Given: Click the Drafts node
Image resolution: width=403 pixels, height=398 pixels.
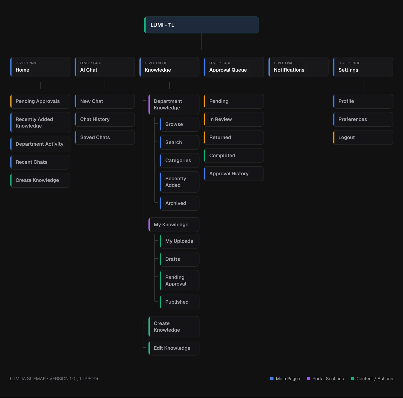Looking at the screenshot, I should (x=180, y=259).
